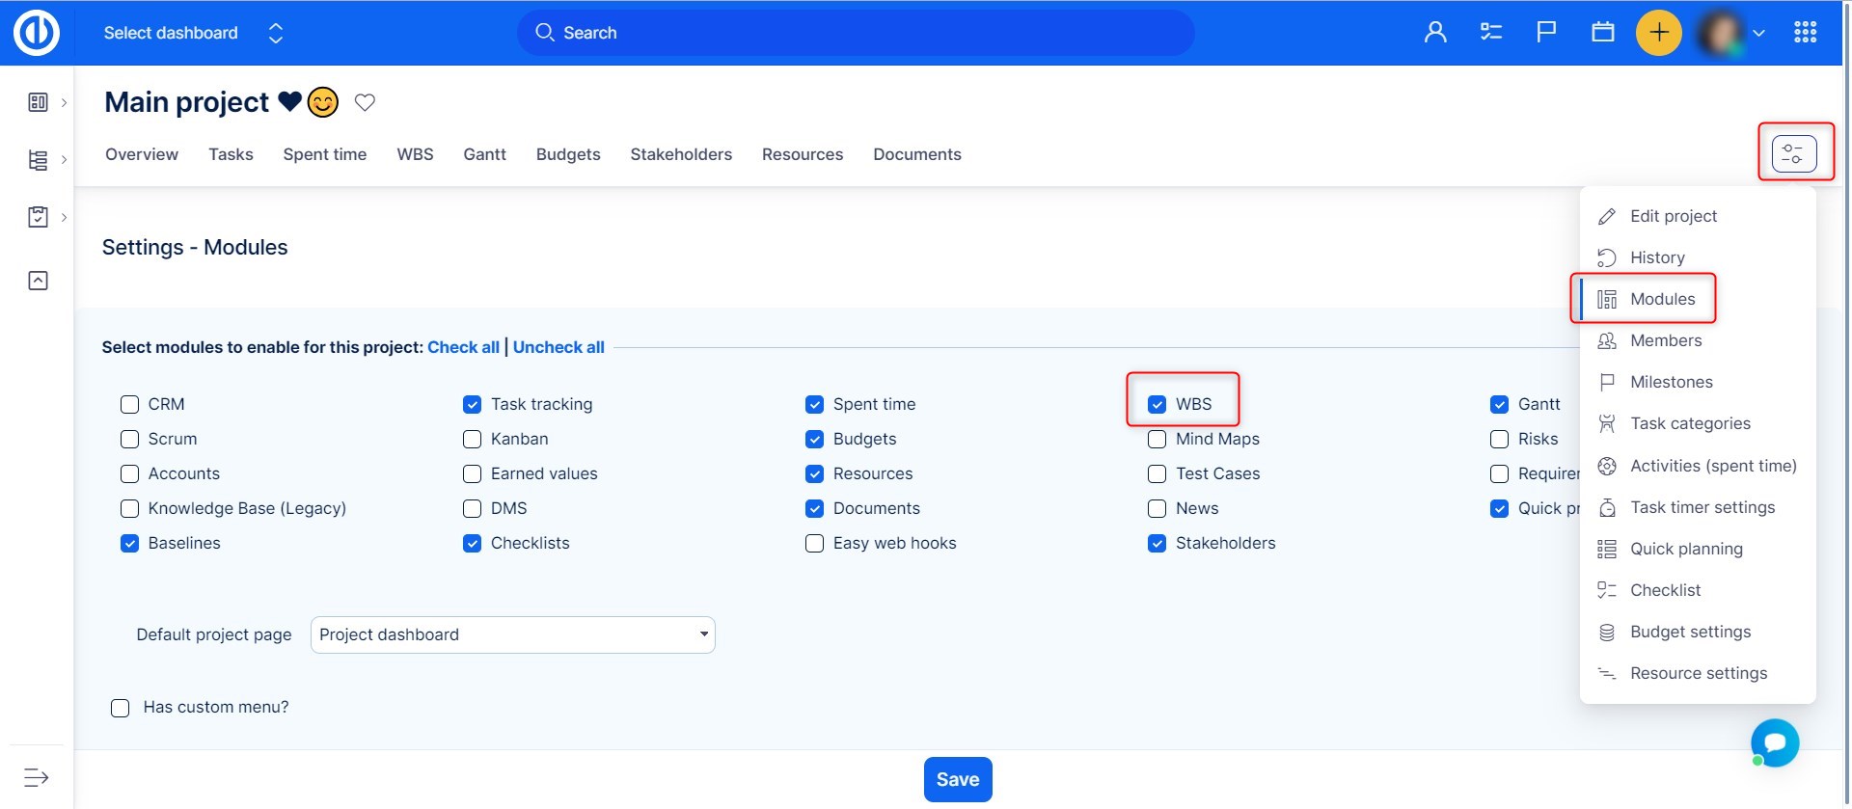
Task: Open the calendar icon in top bar
Action: (1602, 33)
